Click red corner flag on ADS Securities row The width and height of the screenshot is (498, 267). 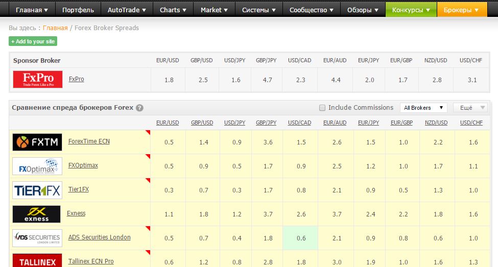pyautogui.click(x=148, y=228)
